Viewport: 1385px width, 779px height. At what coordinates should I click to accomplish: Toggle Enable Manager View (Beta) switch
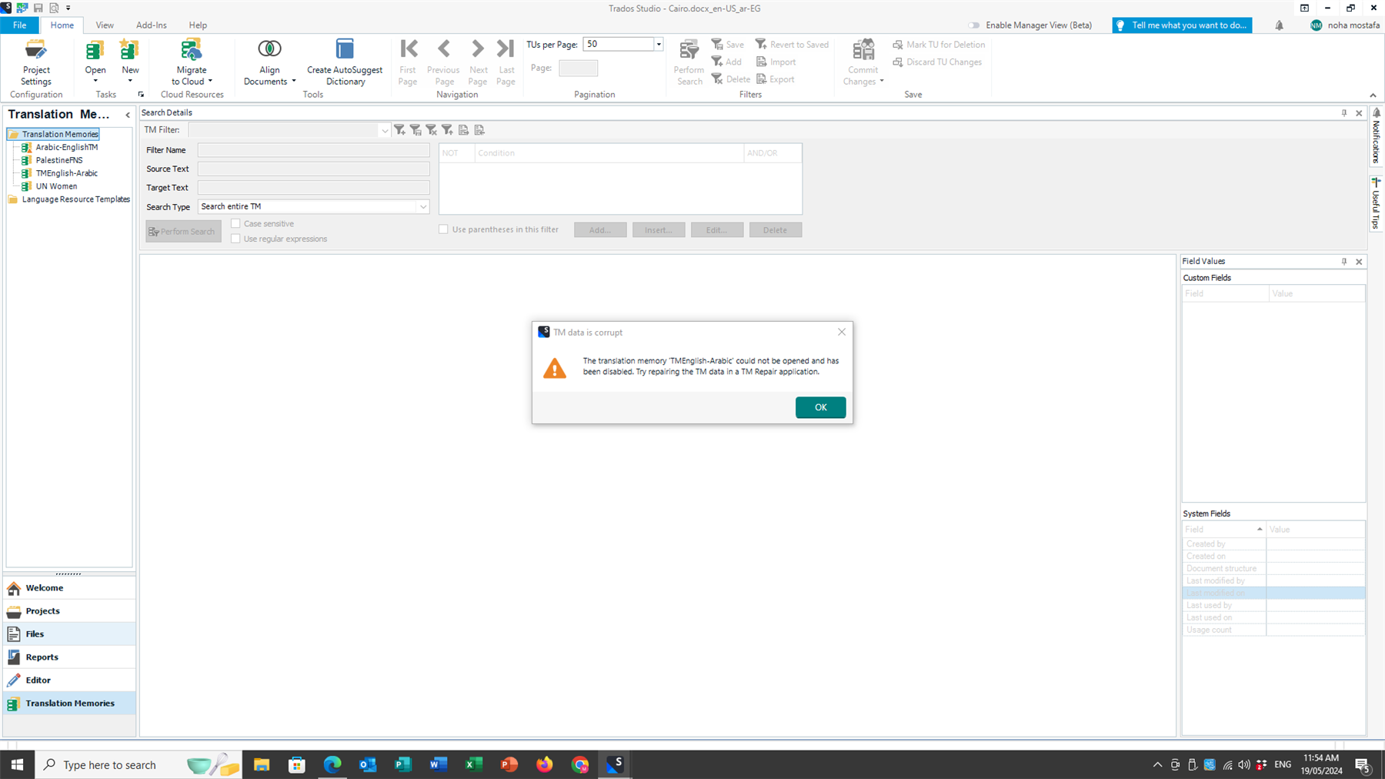pyautogui.click(x=974, y=25)
